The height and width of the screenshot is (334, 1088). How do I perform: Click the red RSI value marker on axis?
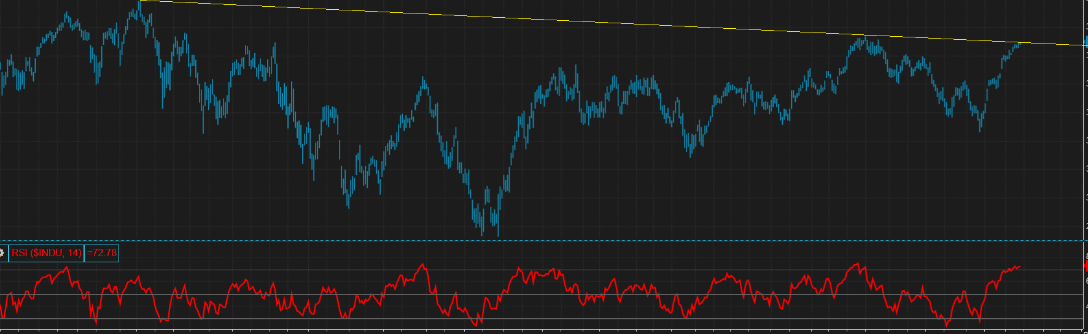[1086, 266]
